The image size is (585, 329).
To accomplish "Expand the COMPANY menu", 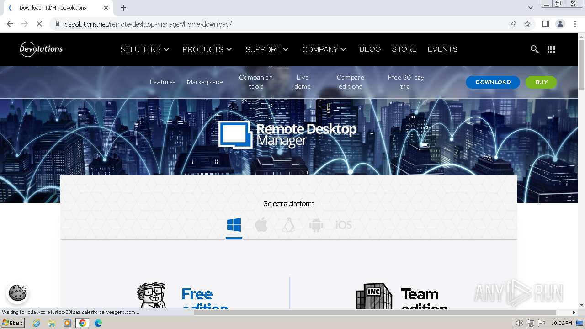I will (324, 49).
